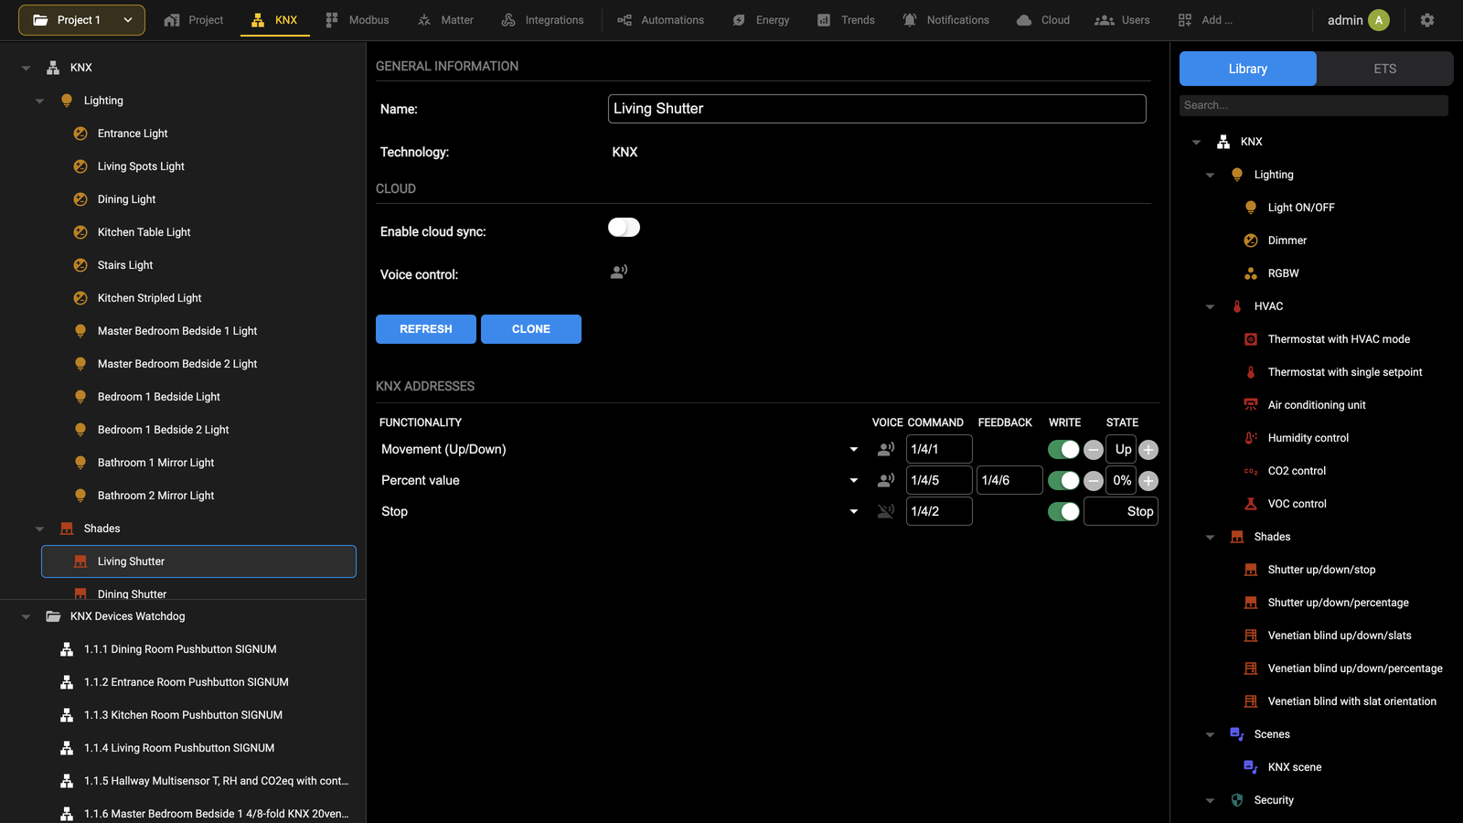Viewport: 1463px width, 823px height.
Task: Click the Stop state button
Action: [1121, 511]
